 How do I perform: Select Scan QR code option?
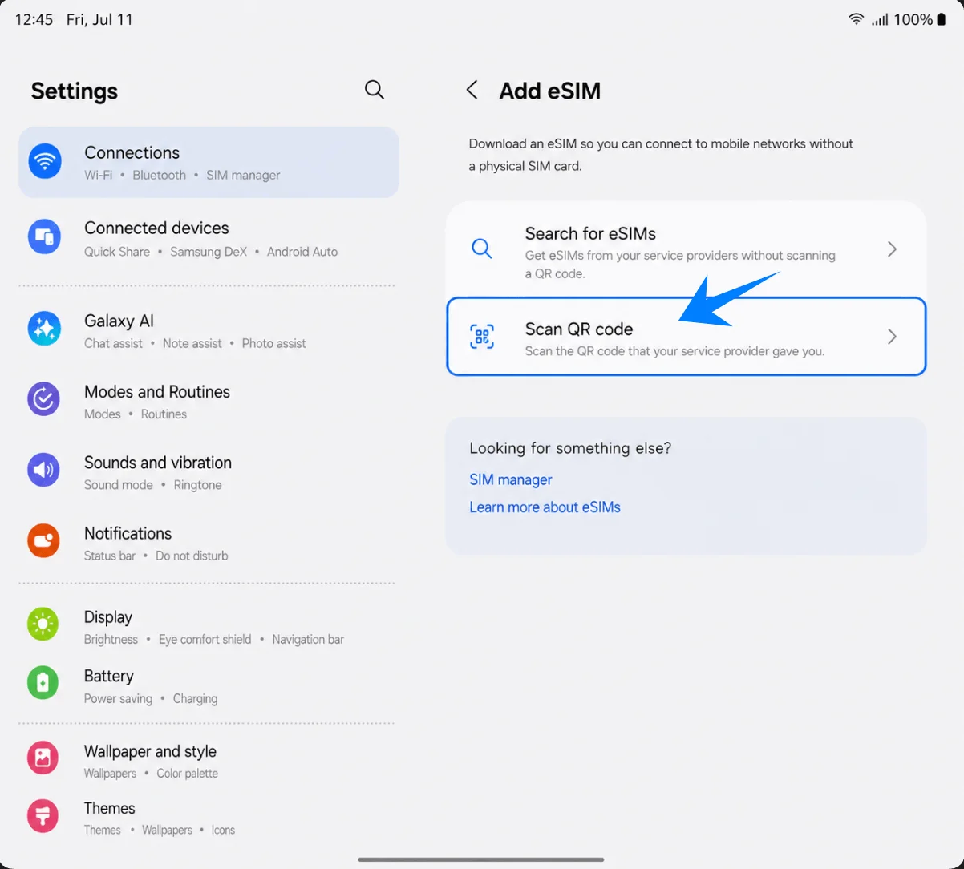687,337
